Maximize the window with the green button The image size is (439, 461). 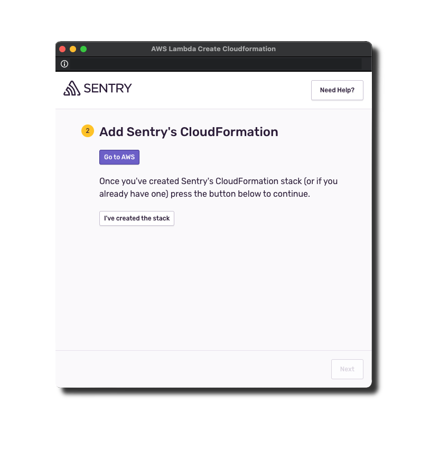(83, 49)
